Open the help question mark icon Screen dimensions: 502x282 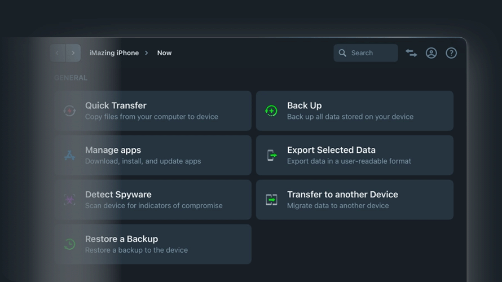point(451,53)
